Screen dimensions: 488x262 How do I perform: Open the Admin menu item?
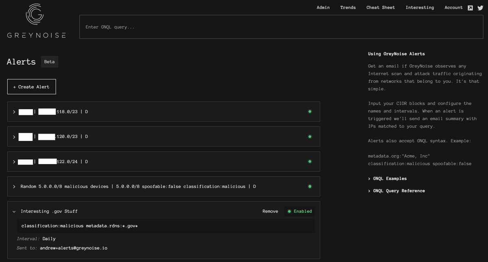323,7
